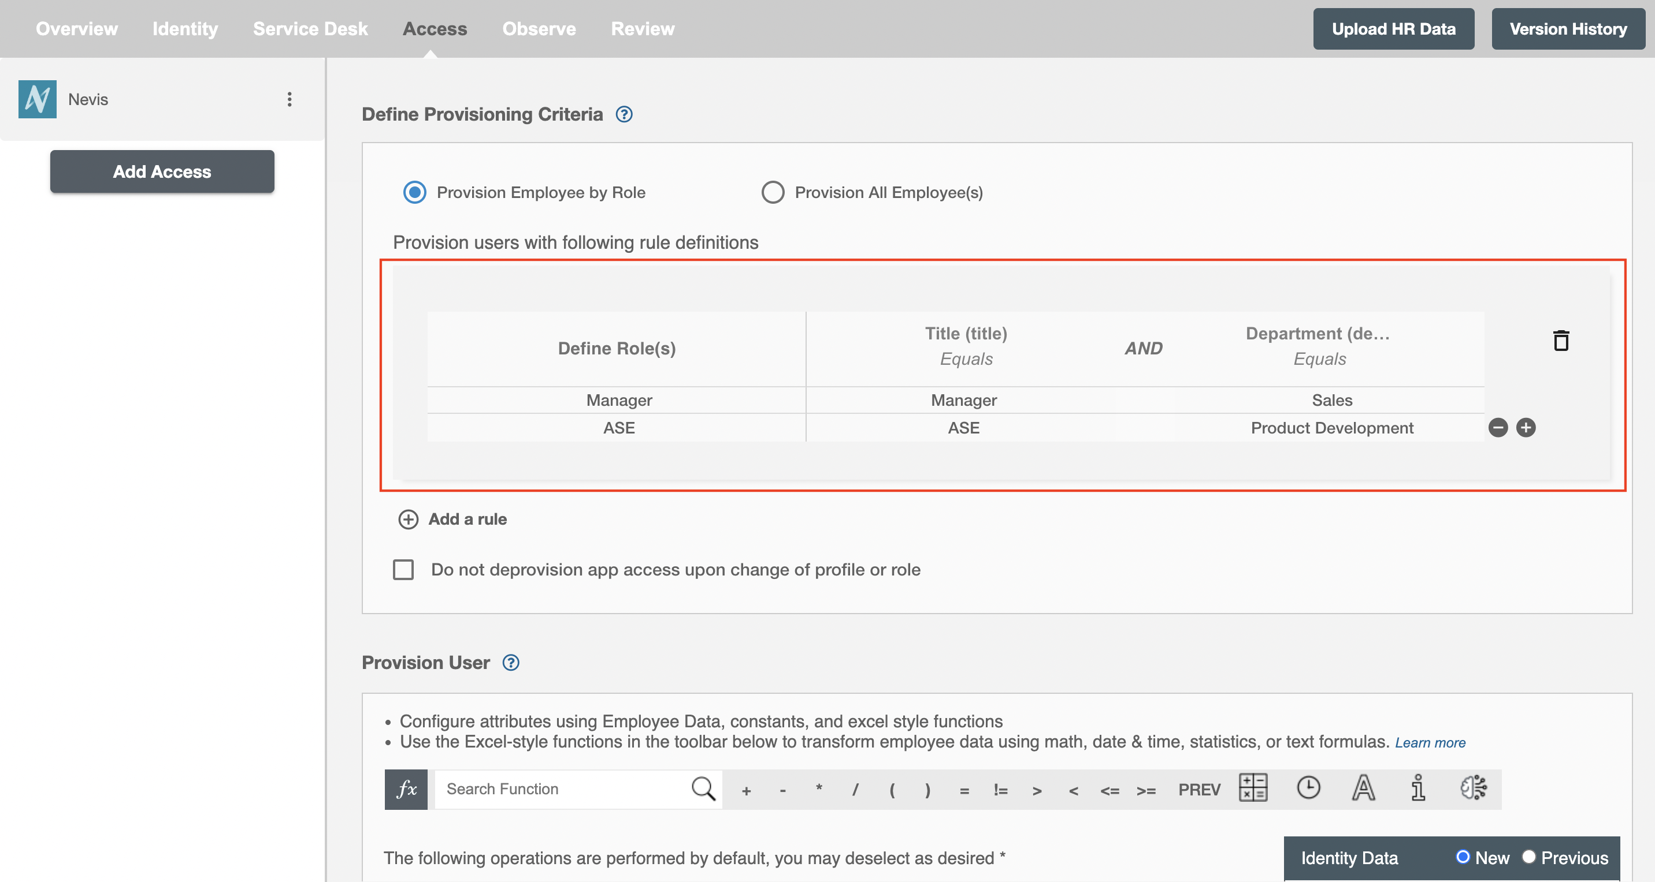Switch to Overview tab in top navigation

(76, 28)
